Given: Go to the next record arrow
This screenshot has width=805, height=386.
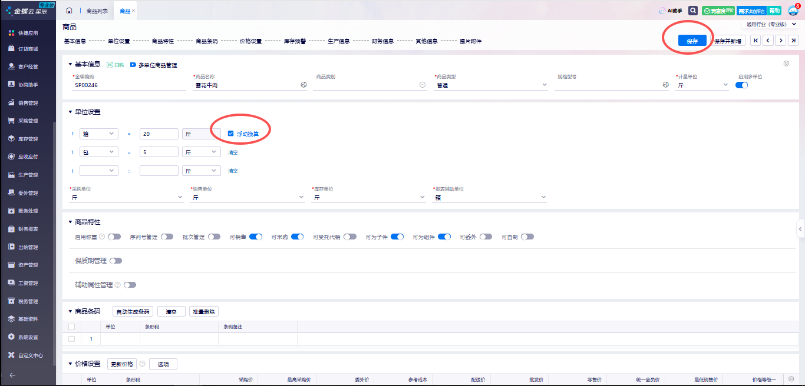Looking at the screenshot, I should click(x=781, y=41).
